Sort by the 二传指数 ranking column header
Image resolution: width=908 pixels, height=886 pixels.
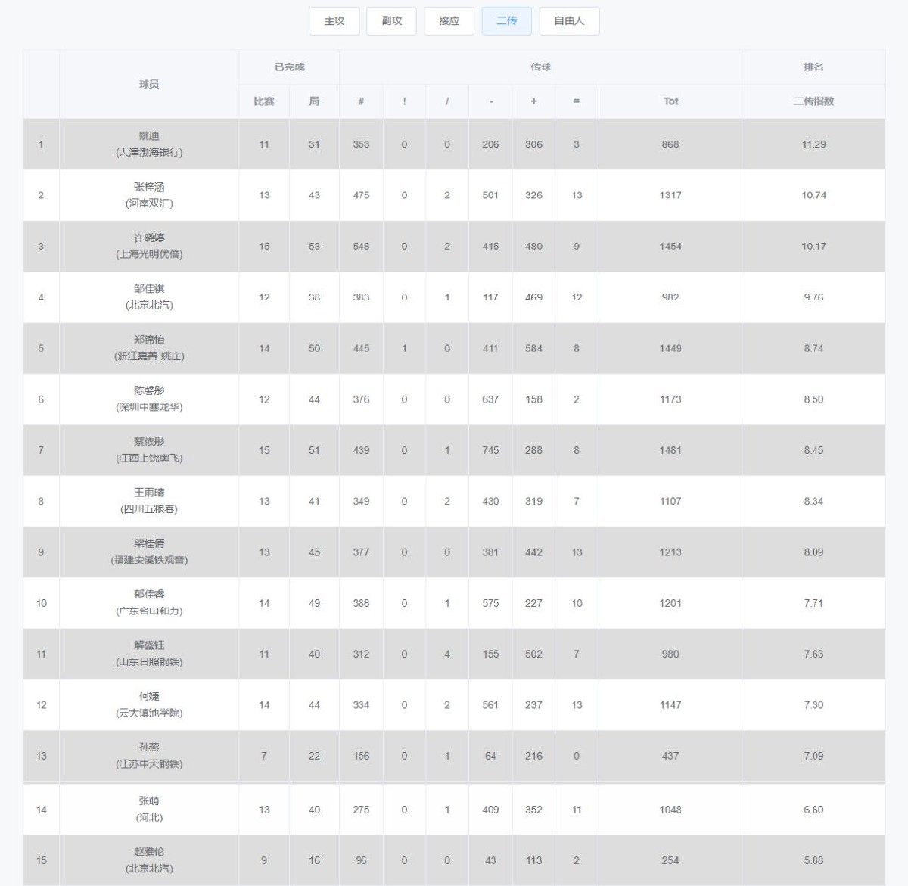point(813,101)
